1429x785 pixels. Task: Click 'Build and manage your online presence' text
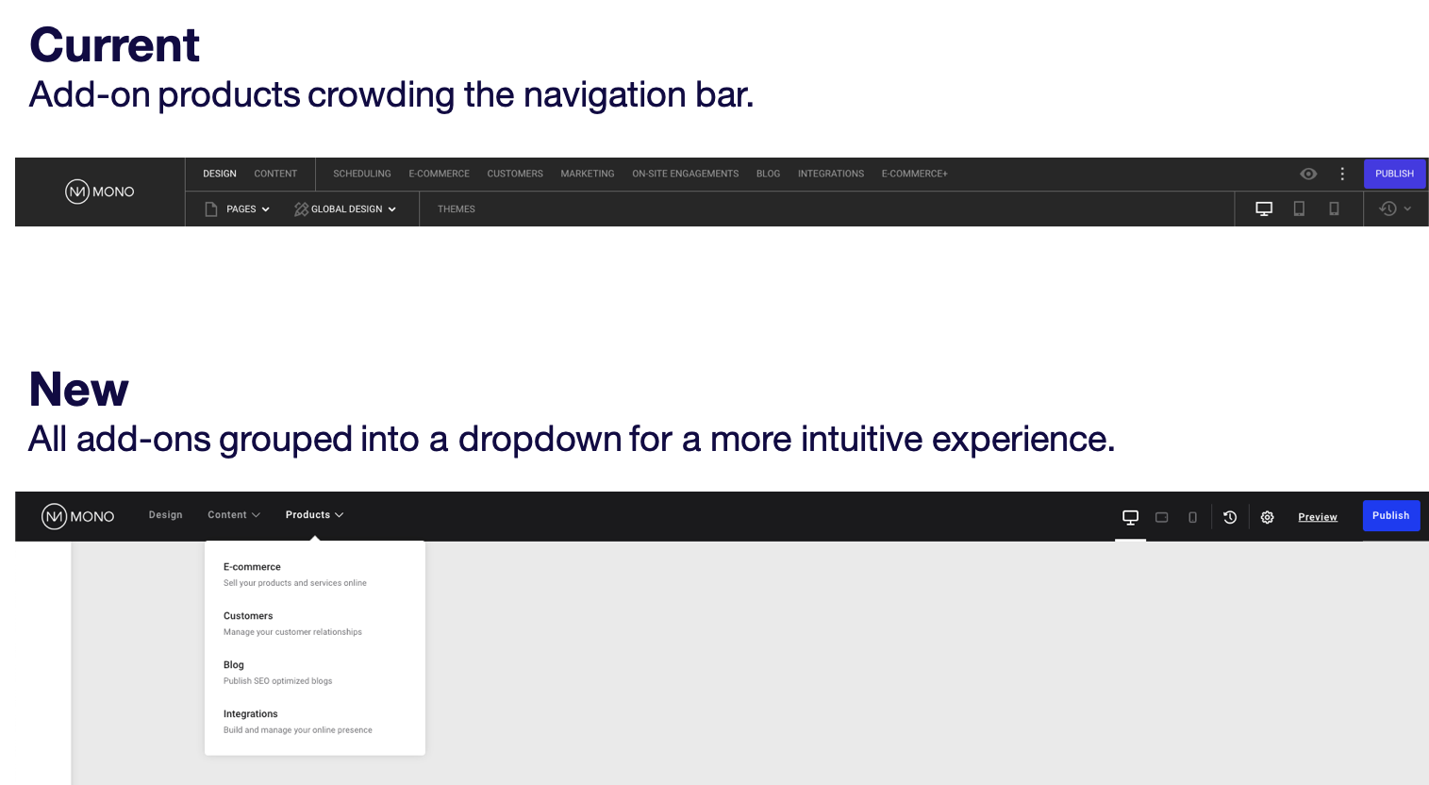[298, 730]
